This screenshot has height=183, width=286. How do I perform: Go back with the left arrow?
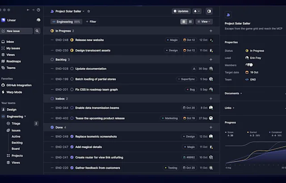(28, 10)
